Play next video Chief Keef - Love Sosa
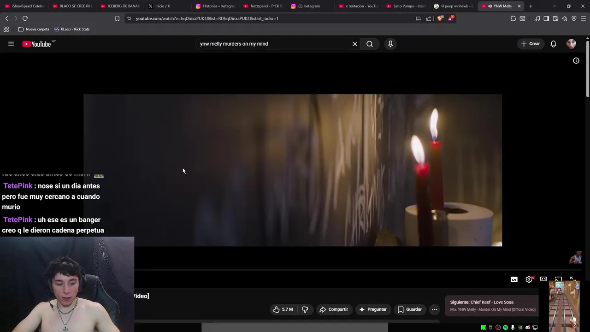Image resolution: width=590 pixels, height=332 pixels. click(x=493, y=306)
